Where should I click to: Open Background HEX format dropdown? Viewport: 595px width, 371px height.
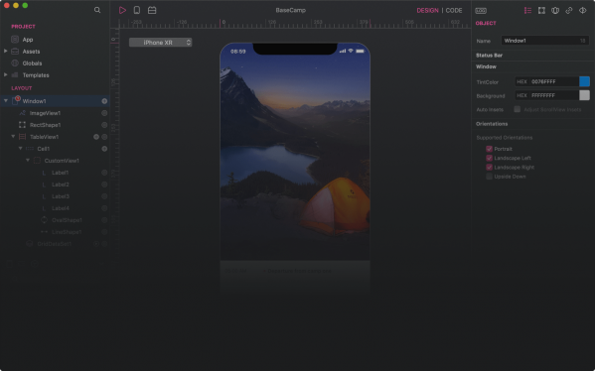point(521,95)
